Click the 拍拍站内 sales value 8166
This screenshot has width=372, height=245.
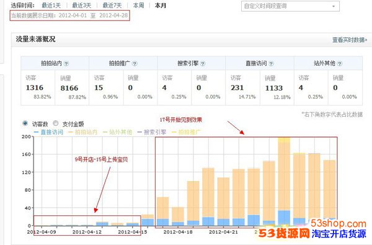pyautogui.click(x=69, y=88)
